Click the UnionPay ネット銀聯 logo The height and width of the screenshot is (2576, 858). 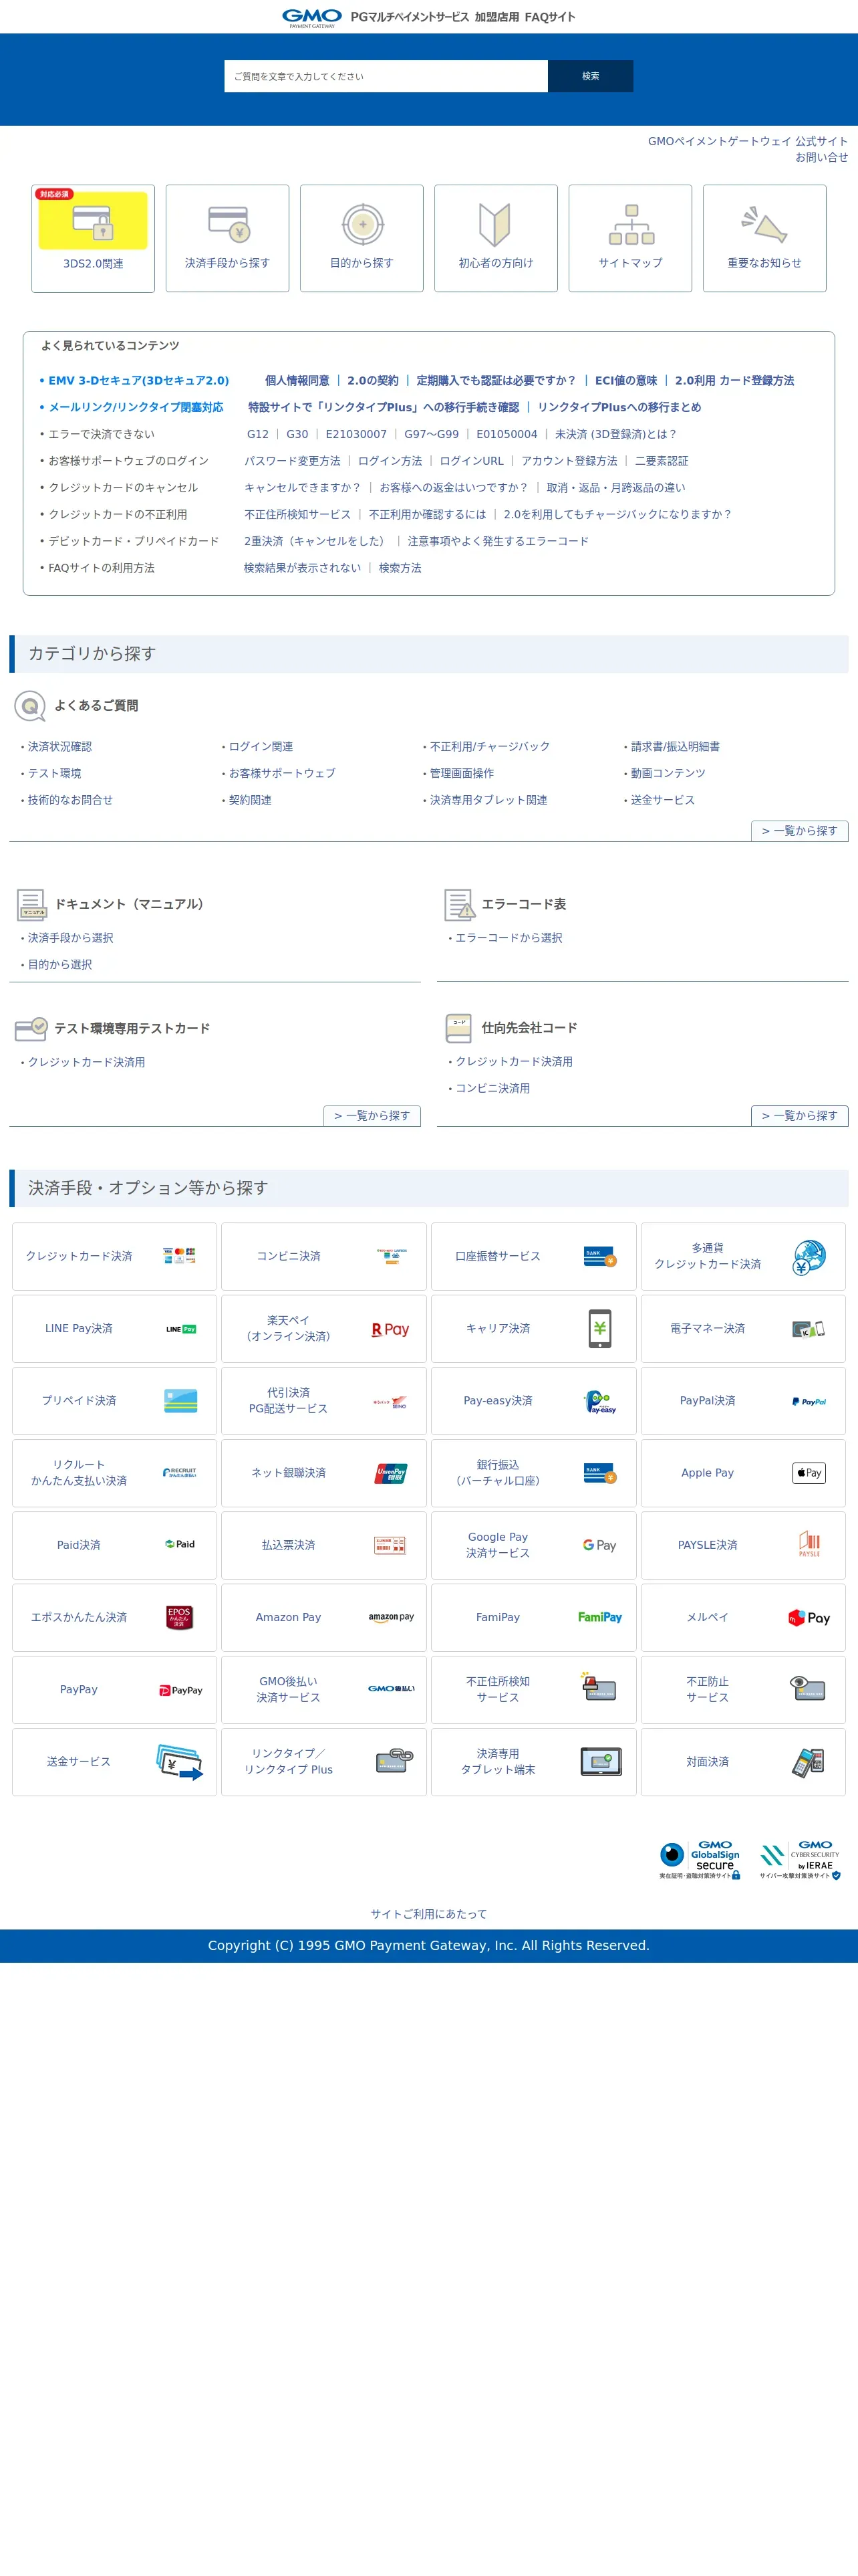(390, 1473)
